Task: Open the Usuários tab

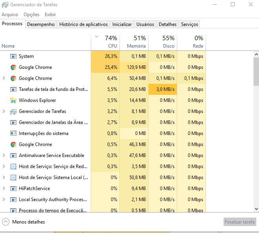Action: coord(145,24)
